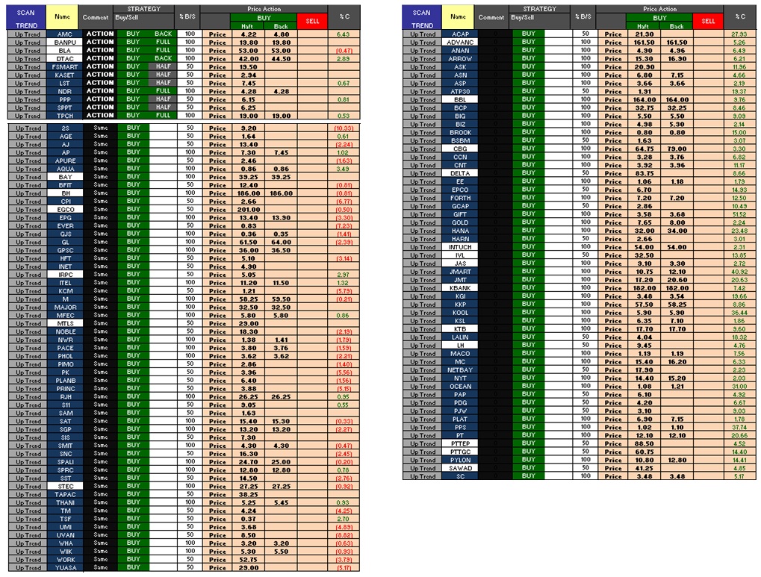
Task: Click PTTEP price 88.50
Action: (x=644, y=443)
